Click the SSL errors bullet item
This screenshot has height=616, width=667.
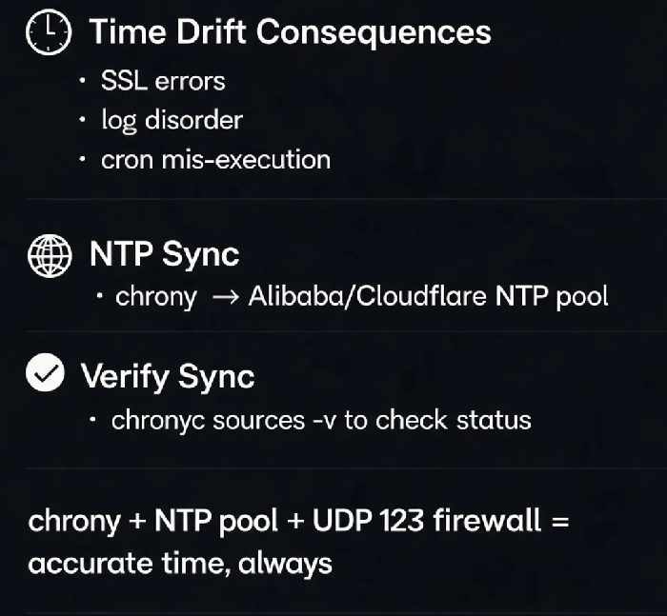pos(163,81)
